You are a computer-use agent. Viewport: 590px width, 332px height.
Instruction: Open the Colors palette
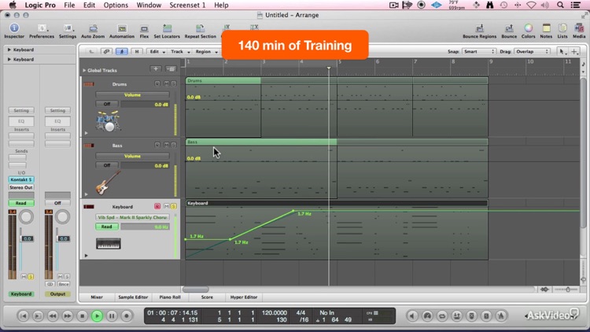click(x=528, y=31)
